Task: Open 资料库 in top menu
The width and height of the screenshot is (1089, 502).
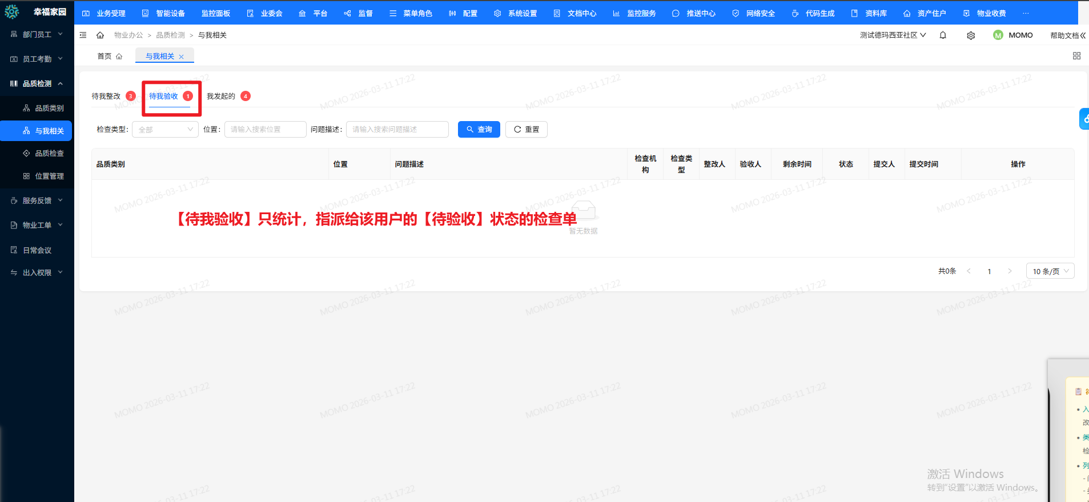Action: tap(869, 13)
